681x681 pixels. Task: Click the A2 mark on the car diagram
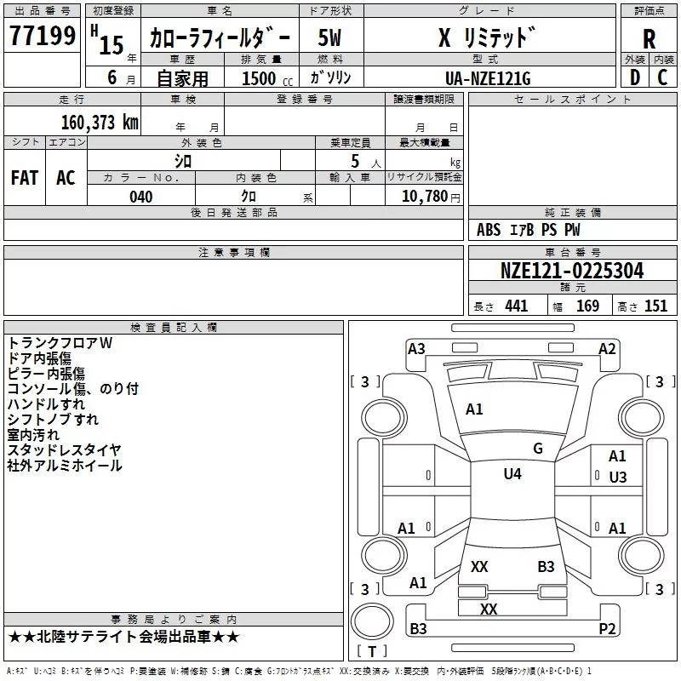(x=607, y=348)
